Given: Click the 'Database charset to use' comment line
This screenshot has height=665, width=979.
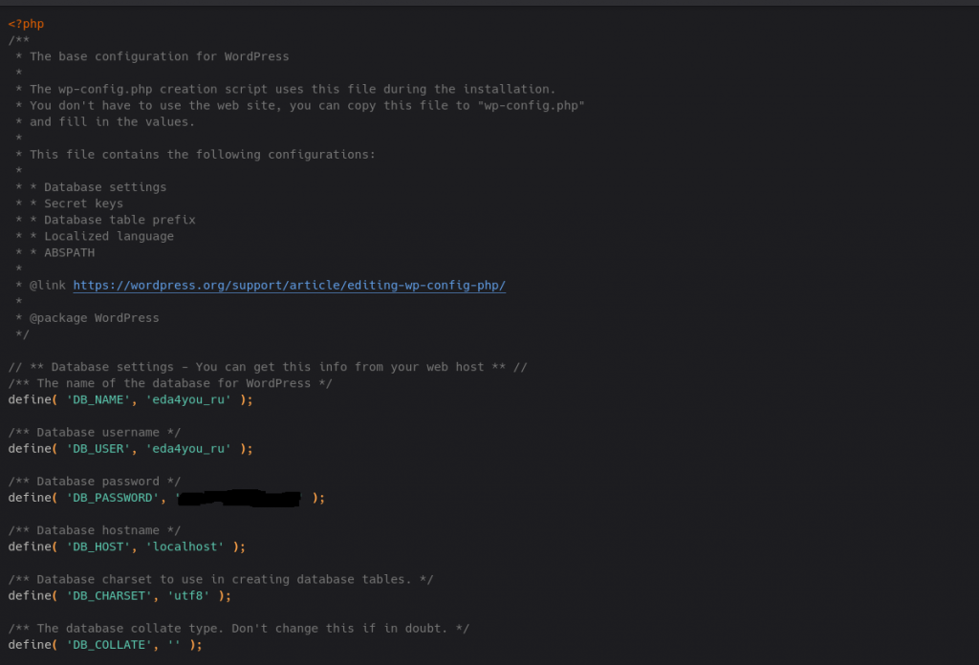Looking at the screenshot, I should point(221,580).
